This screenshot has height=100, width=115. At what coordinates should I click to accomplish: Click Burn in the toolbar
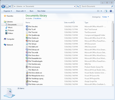click(32, 11)
